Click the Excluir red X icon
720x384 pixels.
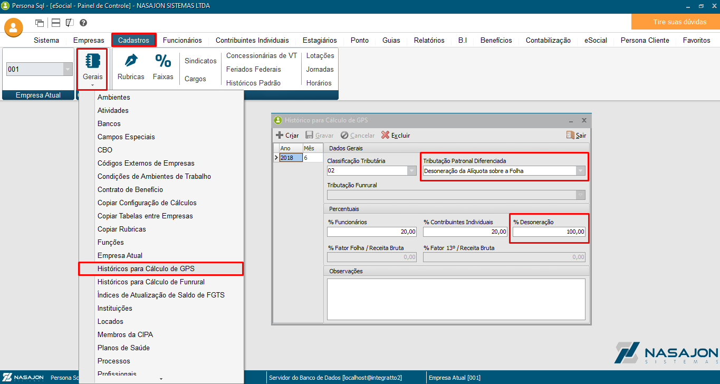386,136
